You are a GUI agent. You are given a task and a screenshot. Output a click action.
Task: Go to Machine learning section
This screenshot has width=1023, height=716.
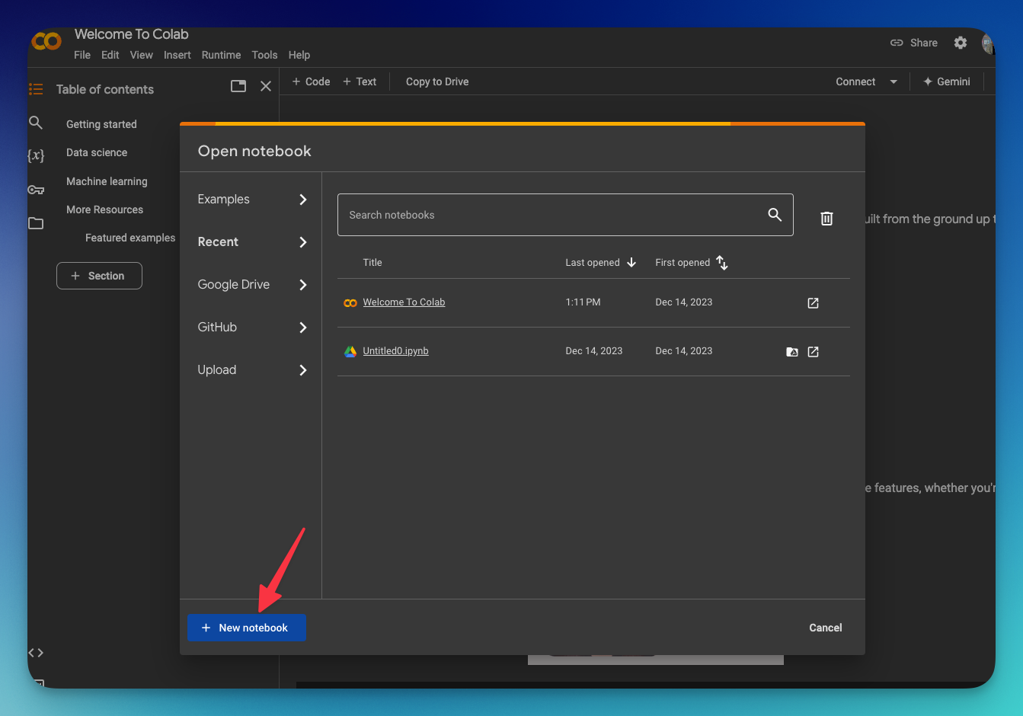coord(107,181)
